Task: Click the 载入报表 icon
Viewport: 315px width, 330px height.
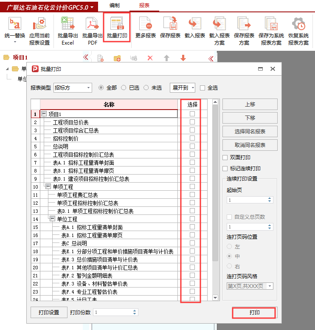Action: (x=195, y=24)
